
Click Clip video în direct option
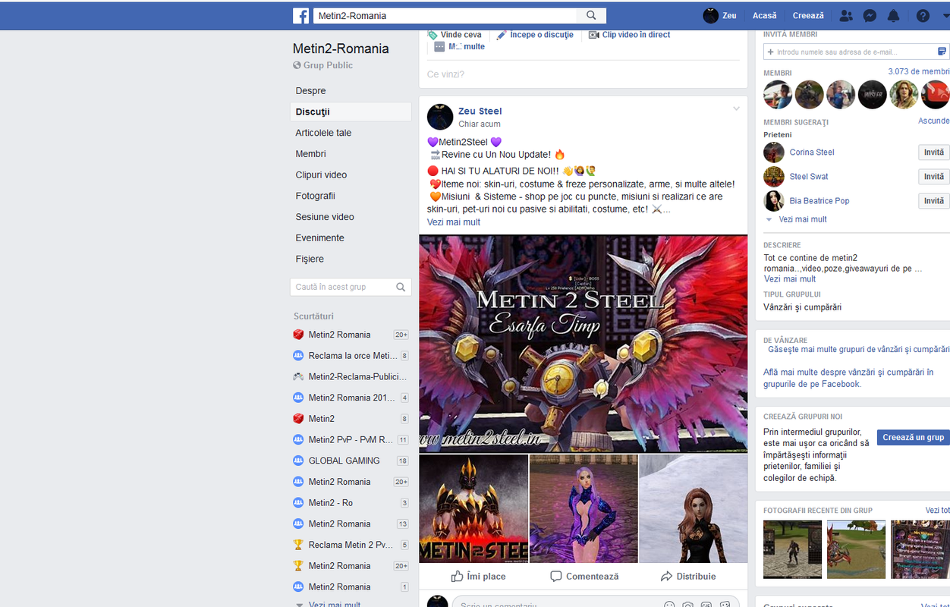point(629,35)
